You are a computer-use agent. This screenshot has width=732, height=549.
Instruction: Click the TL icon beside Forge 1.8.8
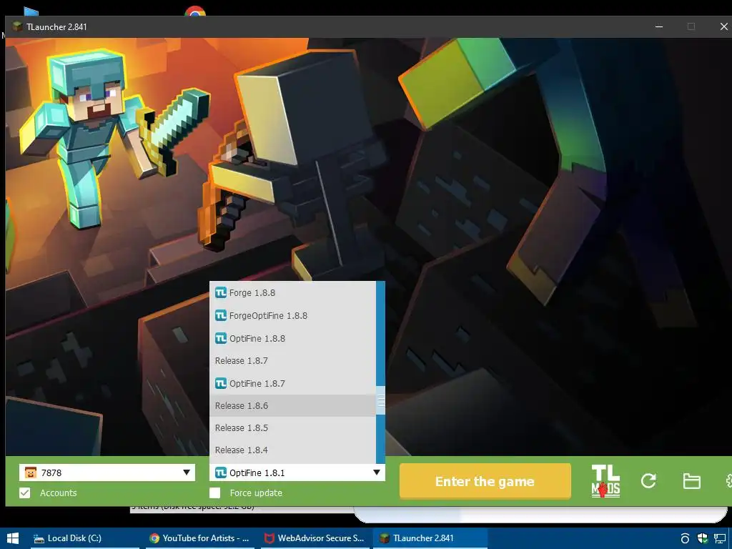click(x=221, y=292)
